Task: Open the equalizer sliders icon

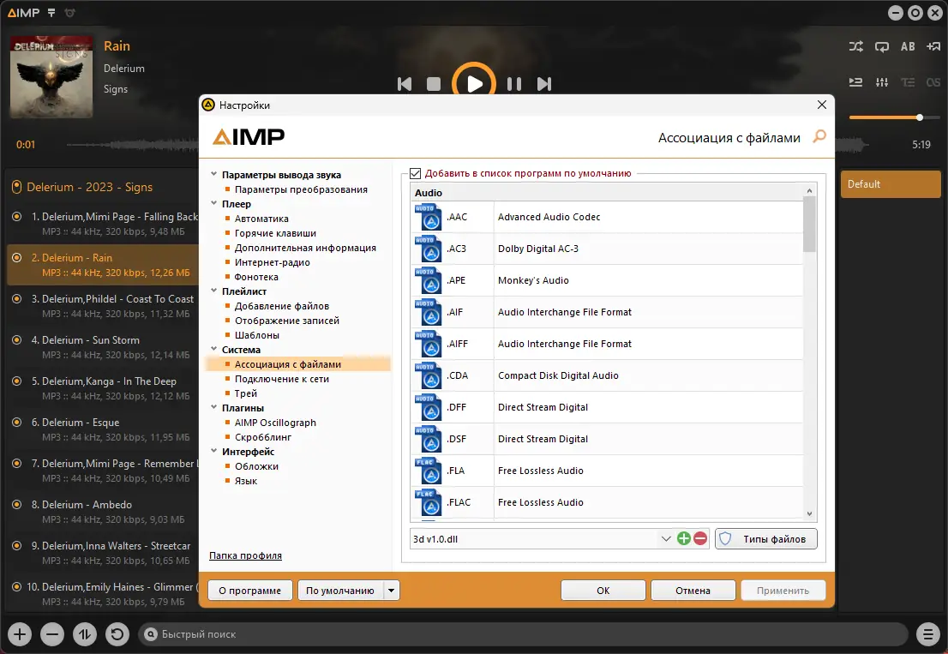Action: (x=882, y=82)
